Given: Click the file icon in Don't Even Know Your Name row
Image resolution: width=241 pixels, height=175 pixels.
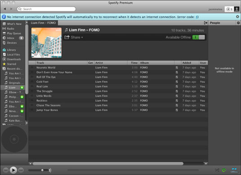Looking at the screenshot, I should click(x=177, y=72).
